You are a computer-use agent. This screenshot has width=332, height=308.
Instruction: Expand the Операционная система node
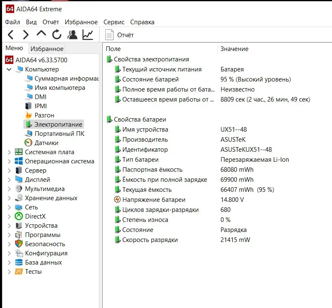click(9, 161)
